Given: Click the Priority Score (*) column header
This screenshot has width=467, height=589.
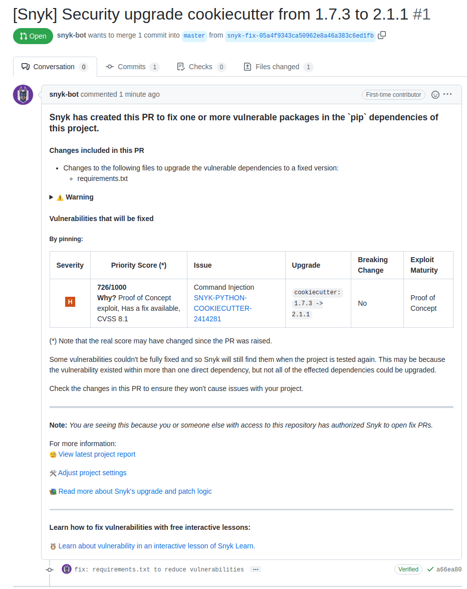Looking at the screenshot, I should tap(138, 265).
